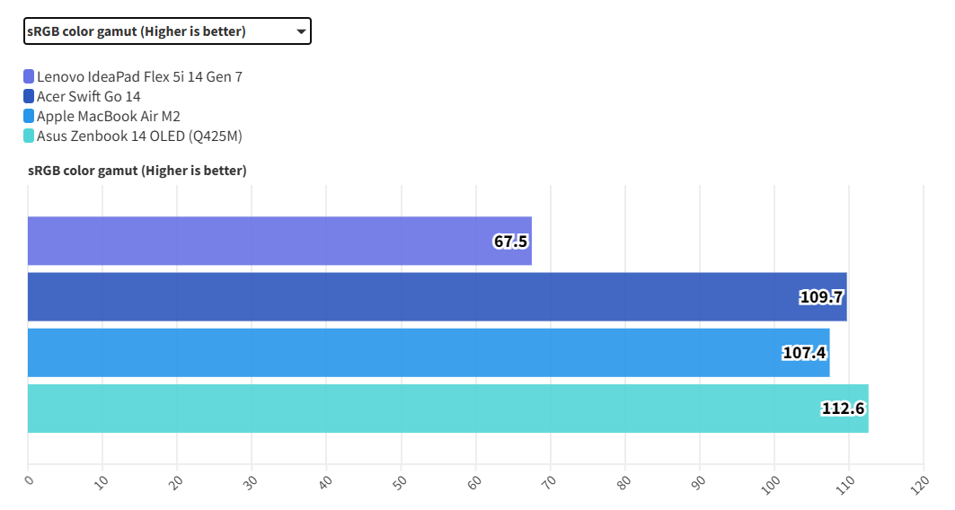Click the 112.6 value label
Viewport: 955px width, 510px height.
tap(843, 409)
